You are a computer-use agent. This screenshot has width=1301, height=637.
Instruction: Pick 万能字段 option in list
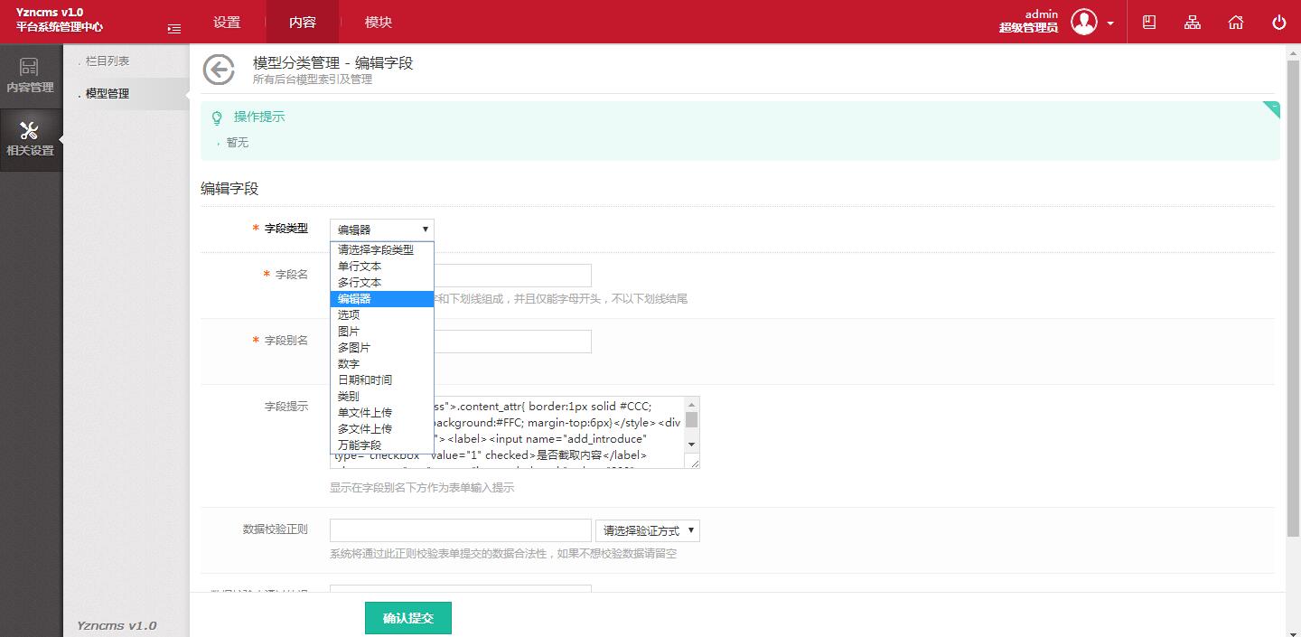(x=360, y=445)
